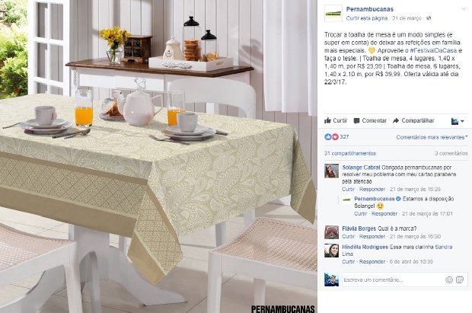This screenshot has width=472, height=313.
Task: Open the Comentários mais relevantes sort dropdown
Action: coord(432,137)
